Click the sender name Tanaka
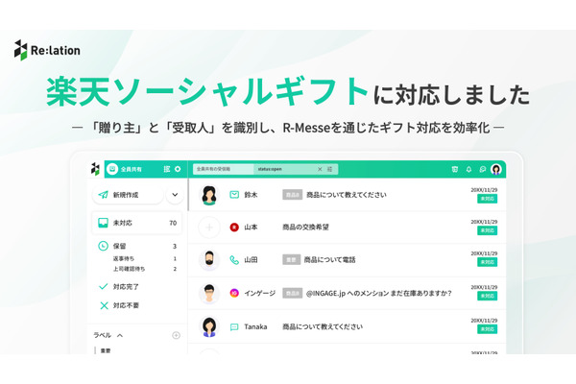The width and height of the screenshot is (576, 384). point(255,326)
